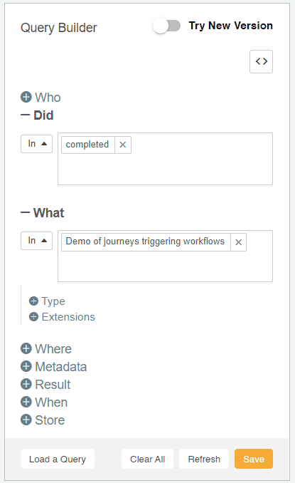Viewport: 295px width, 483px height.
Task: Expand the Type plus icon
Action: pyautogui.click(x=34, y=301)
